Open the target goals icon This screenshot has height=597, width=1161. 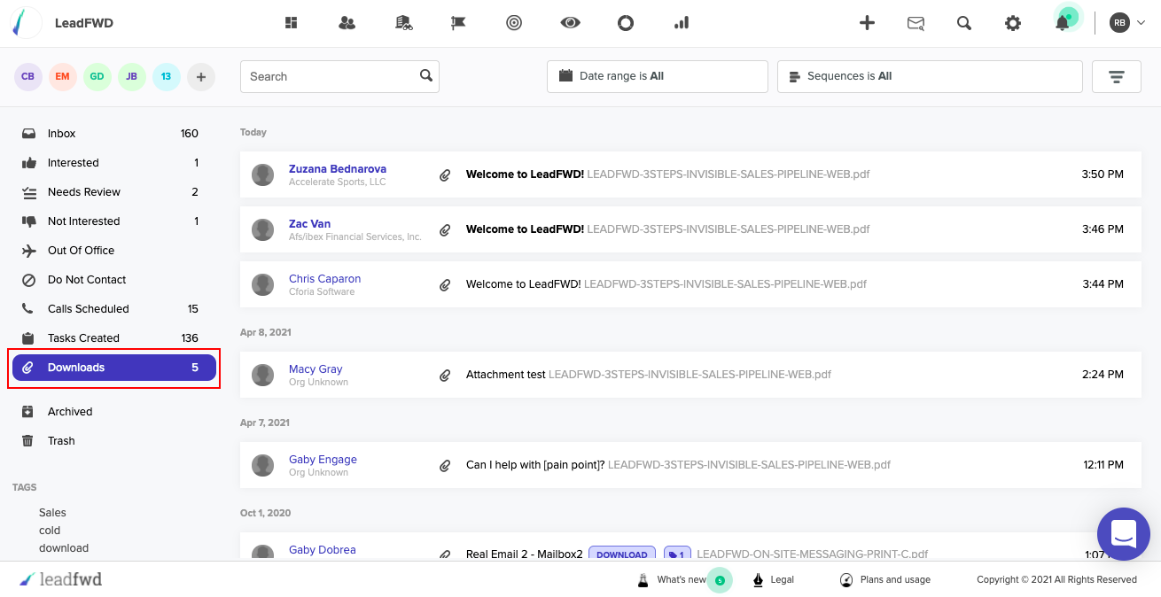click(514, 23)
